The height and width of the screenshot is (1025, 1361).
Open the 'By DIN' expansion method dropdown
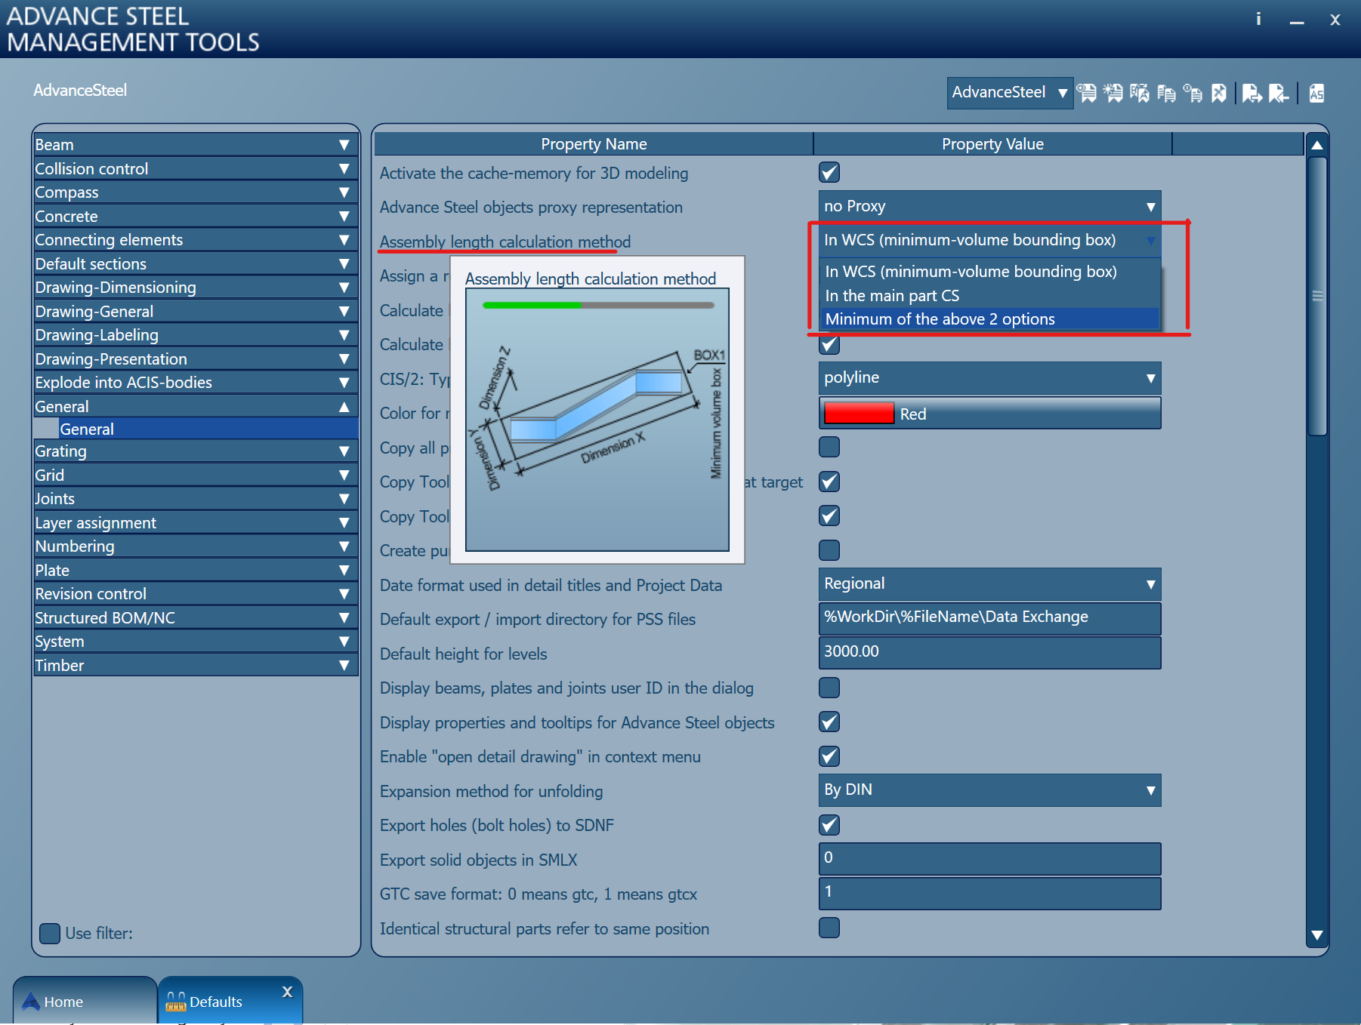tap(989, 790)
